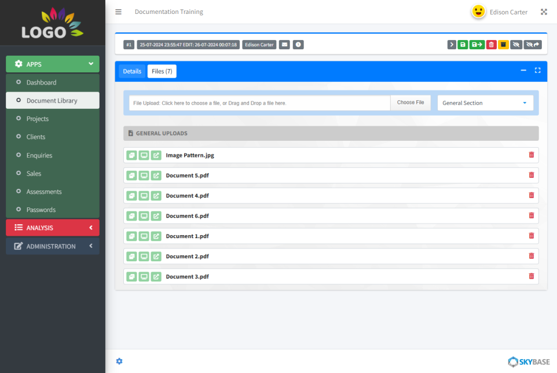557x373 pixels.
Task: Click the chevron next-record icon in toolbar
Action: (452, 45)
